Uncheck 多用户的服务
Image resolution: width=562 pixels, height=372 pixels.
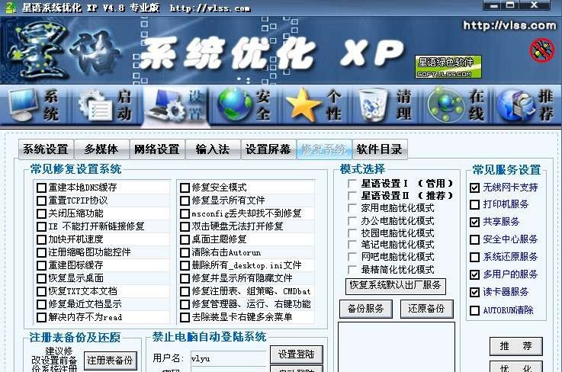474,274
